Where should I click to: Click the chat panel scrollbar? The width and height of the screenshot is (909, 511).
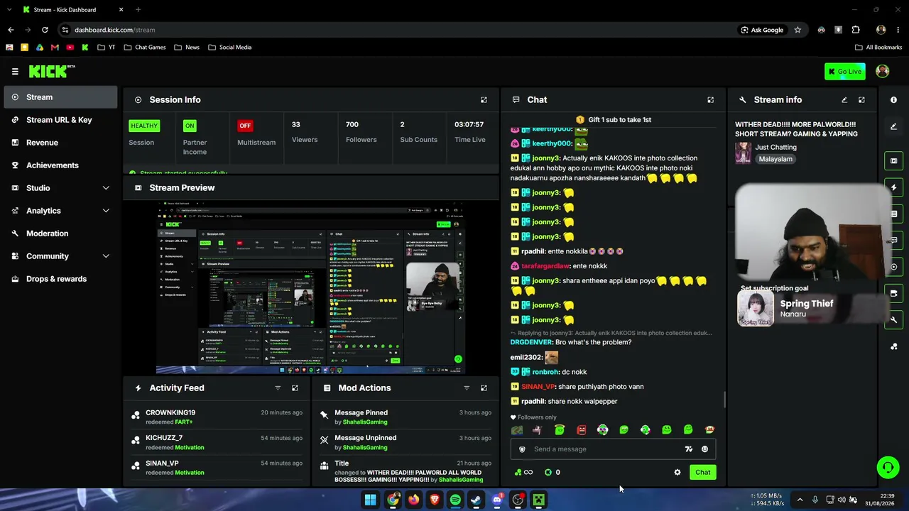[724, 400]
